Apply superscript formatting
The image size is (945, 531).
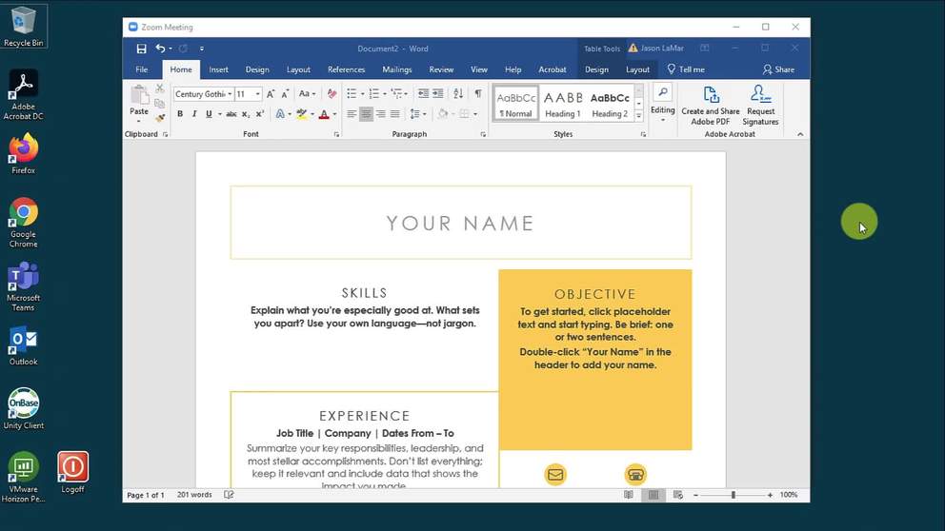tap(260, 114)
